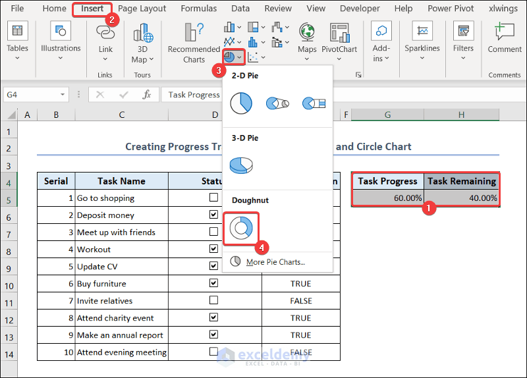Expand the Pie chart dropdown arrow
The image size is (527, 378).
(239, 57)
